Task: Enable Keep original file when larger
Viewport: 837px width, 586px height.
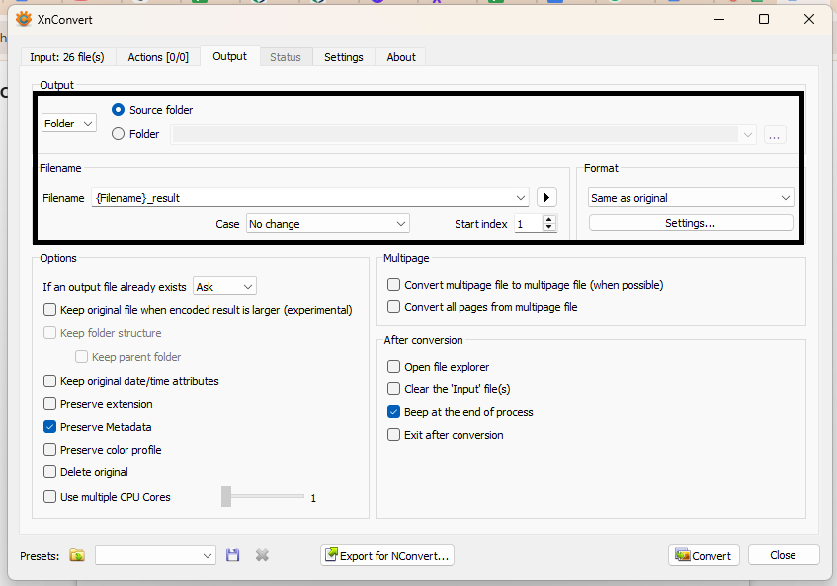Action: pos(49,310)
